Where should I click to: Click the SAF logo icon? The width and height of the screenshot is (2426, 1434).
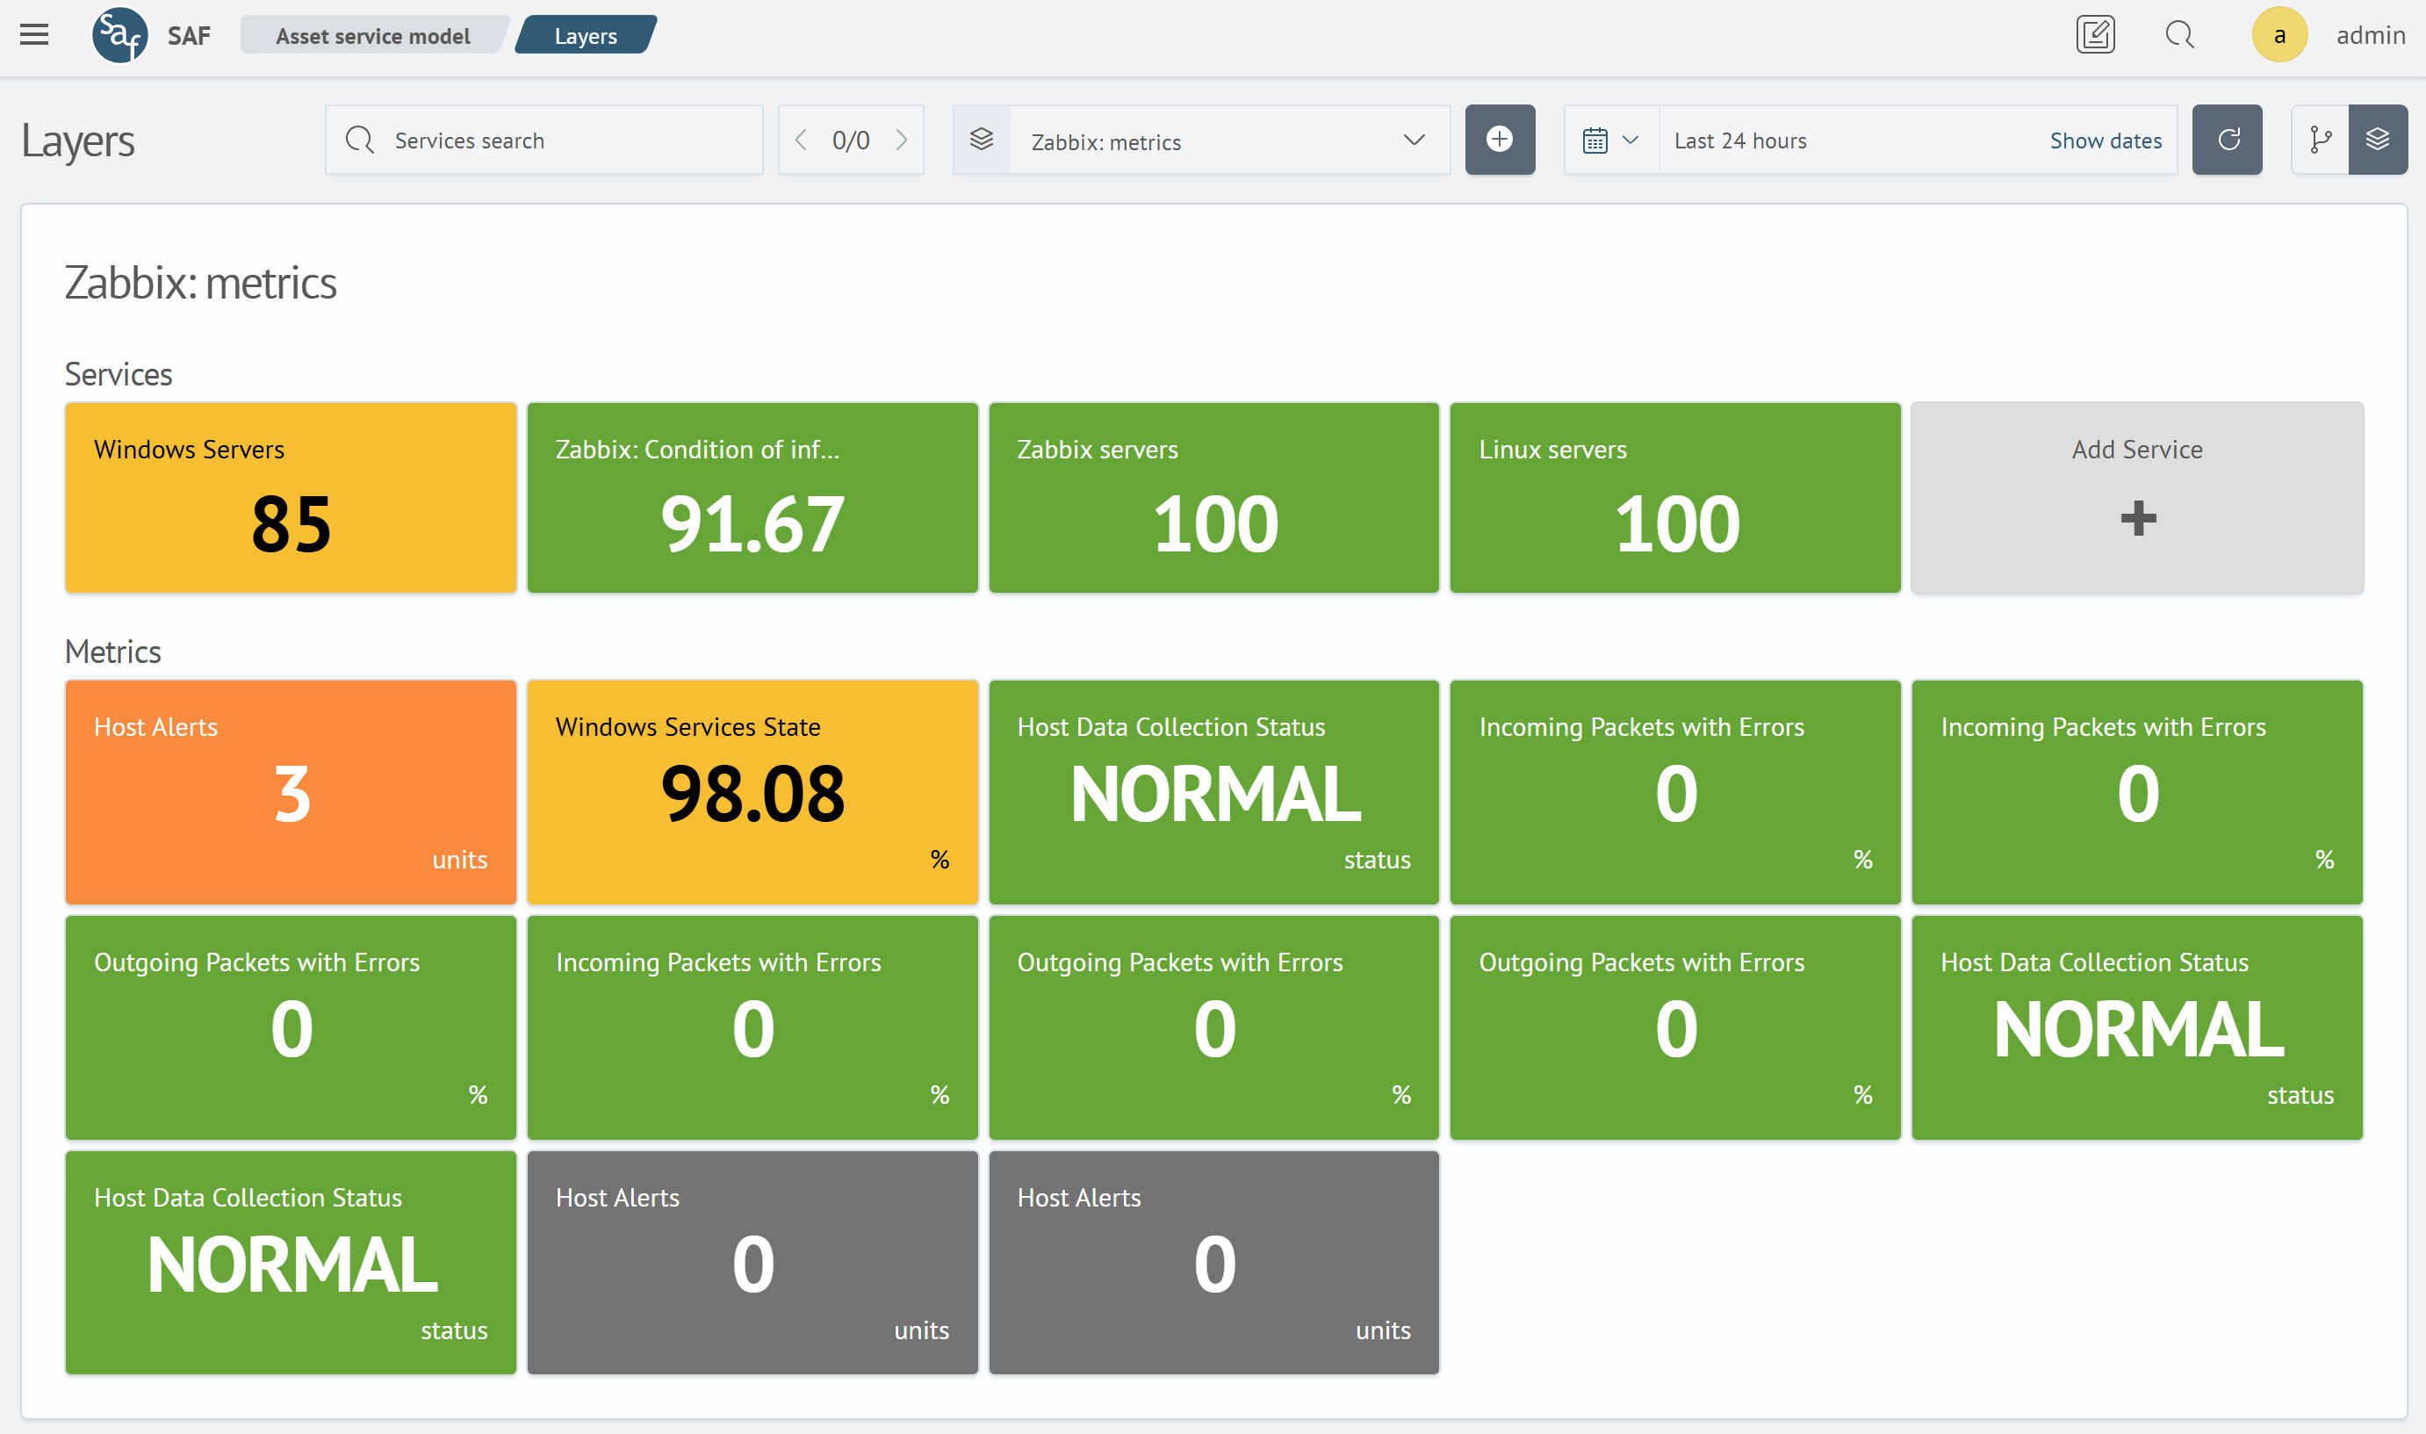(119, 36)
